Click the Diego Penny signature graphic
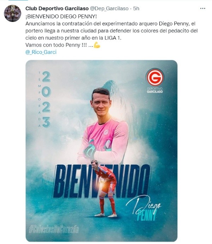The height and width of the screenshot is (244, 212). coord(143,208)
